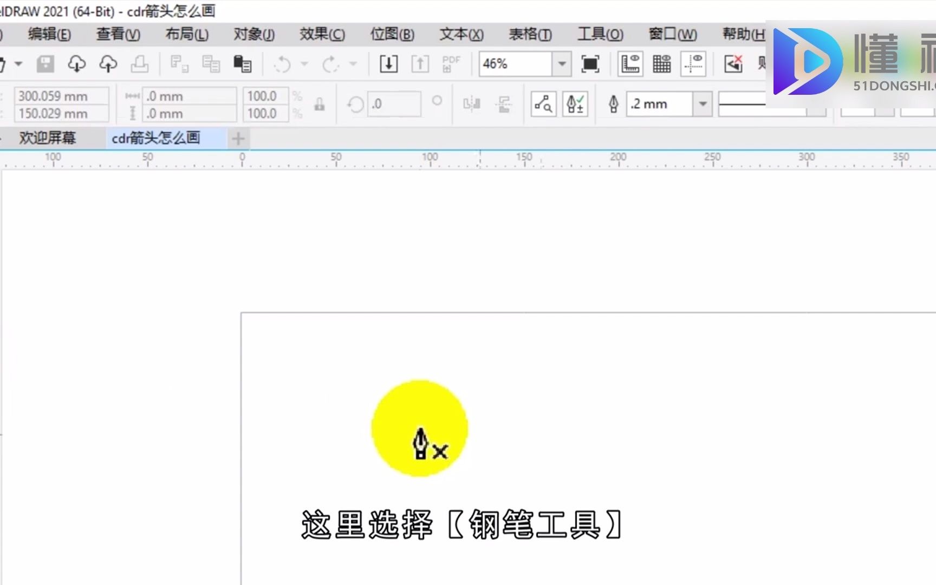Open the outline width .2 mm dropdown
The width and height of the screenshot is (936, 585).
point(703,103)
